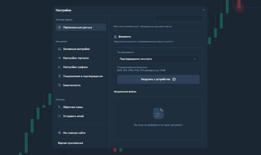Screen dimensions: 261x155
Task: Click the input field above the required-fields note
Action: pos(178,18)
